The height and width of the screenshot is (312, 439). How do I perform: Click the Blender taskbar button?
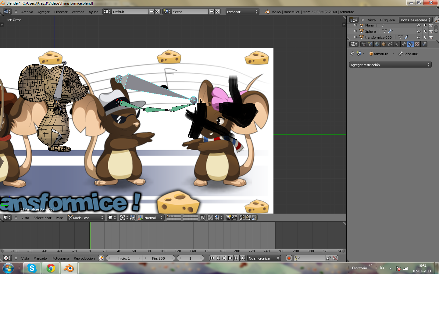69,268
